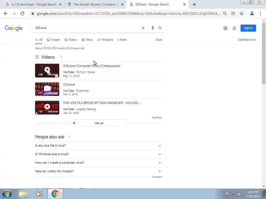Start voice search with microphone

point(153,28)
